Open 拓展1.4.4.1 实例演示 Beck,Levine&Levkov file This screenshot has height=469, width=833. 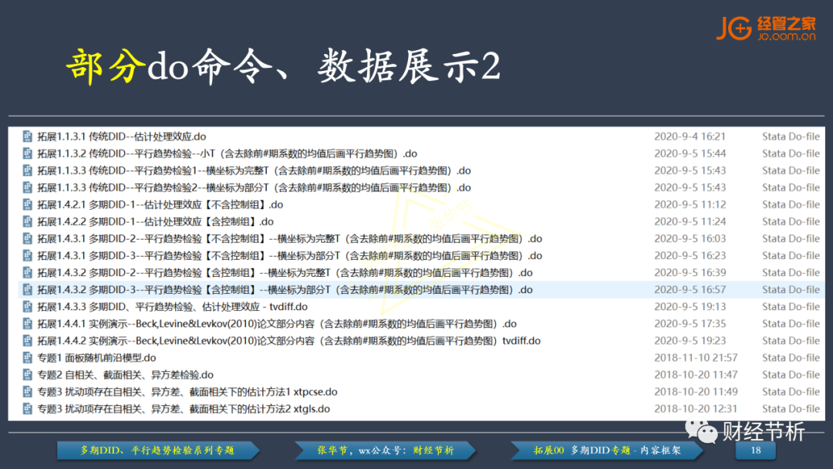(x=276, y=324)
